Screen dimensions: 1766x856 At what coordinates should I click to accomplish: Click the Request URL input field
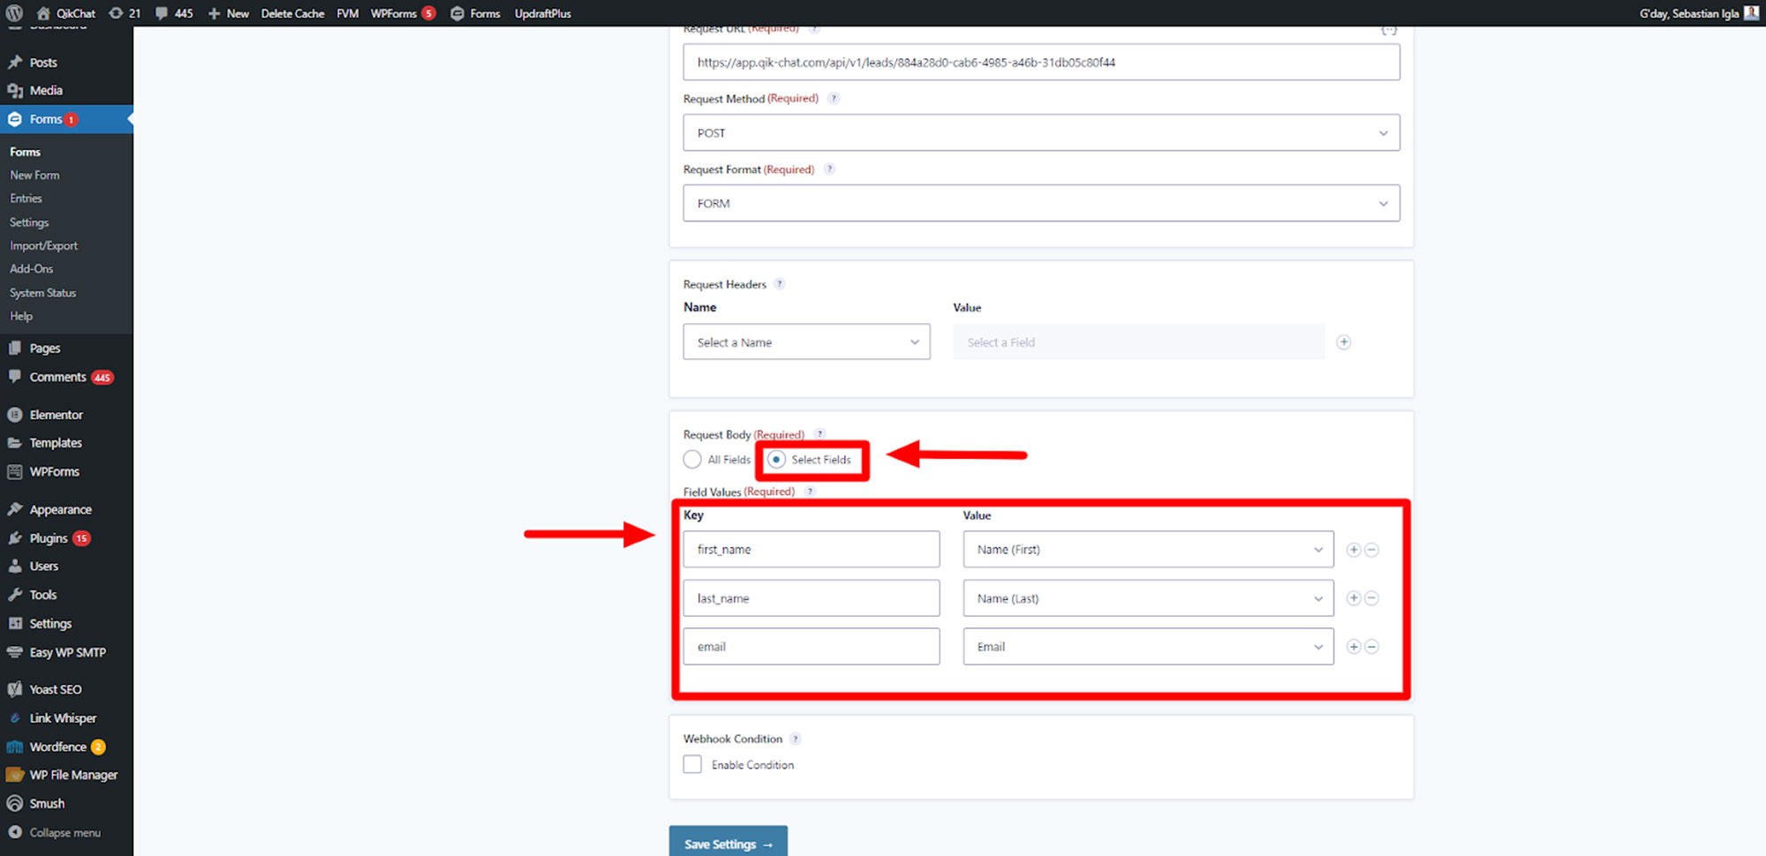(1040, 63)
